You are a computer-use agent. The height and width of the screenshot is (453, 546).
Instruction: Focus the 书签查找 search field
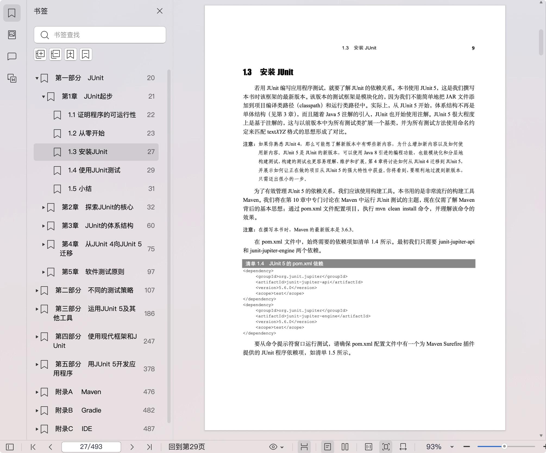[x=100, y=35]
